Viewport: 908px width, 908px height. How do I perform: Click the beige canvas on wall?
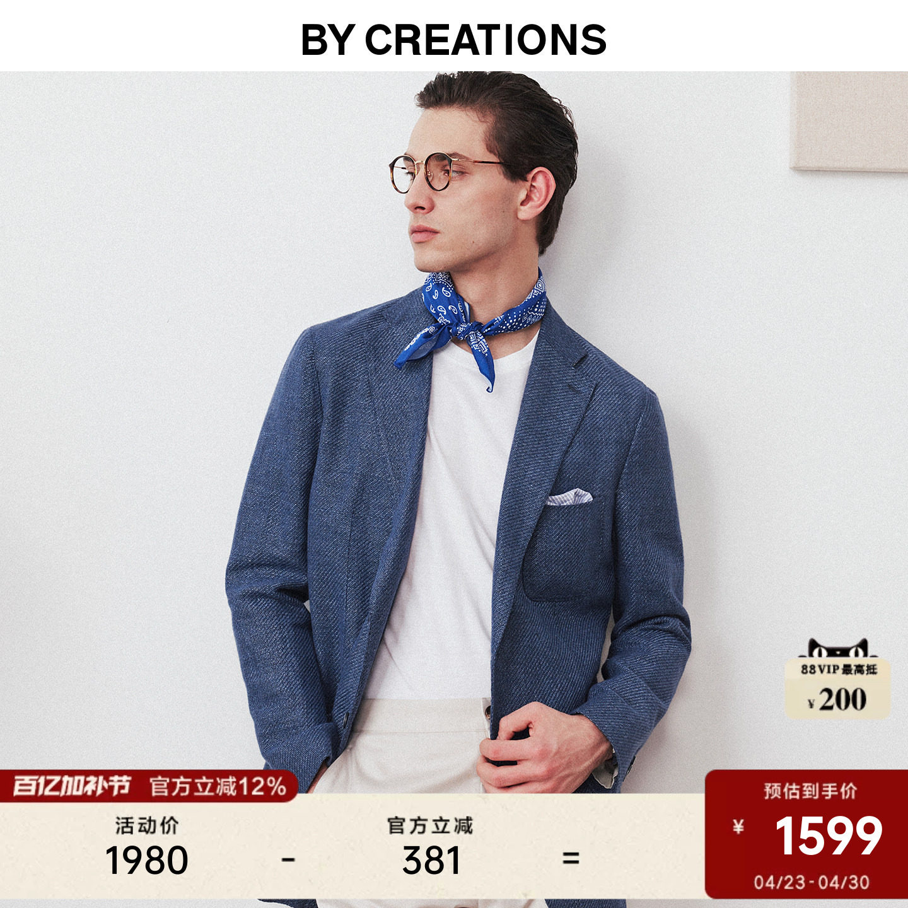point(849,120)
